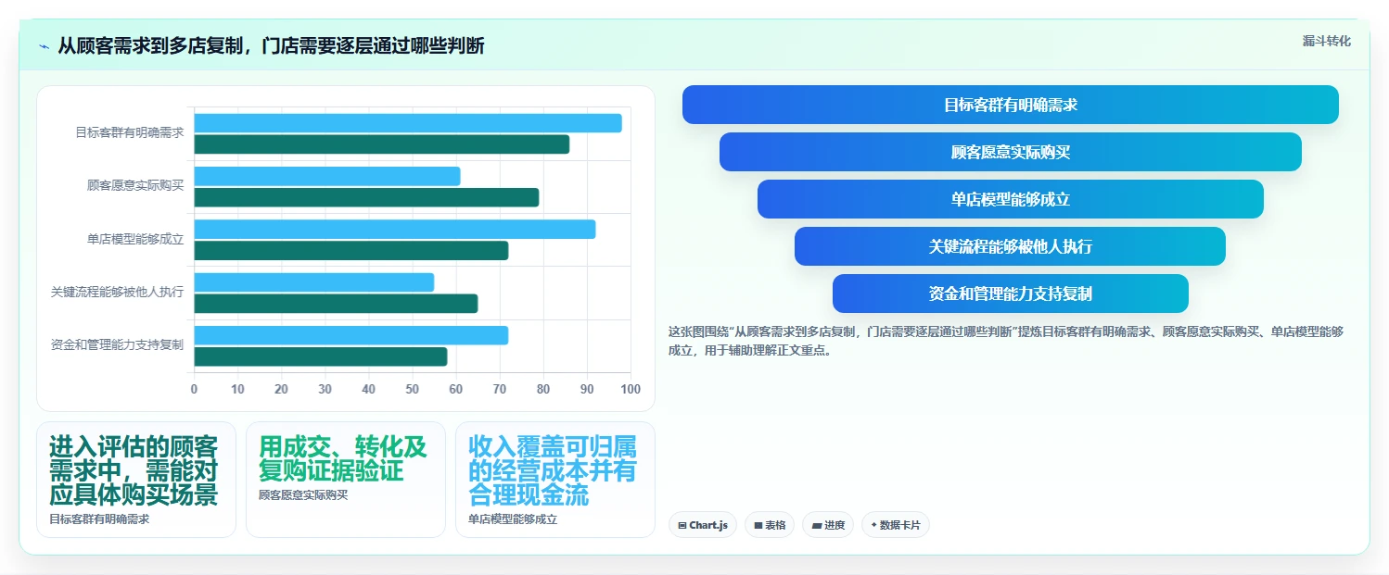Screen dimensions: 1389x575
Task: Click chart axis label 目标客群有明确需求
Action: [x=130, y=132]
